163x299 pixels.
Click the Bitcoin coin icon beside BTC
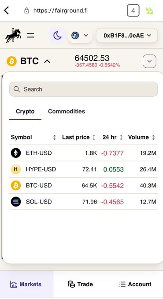11,61
